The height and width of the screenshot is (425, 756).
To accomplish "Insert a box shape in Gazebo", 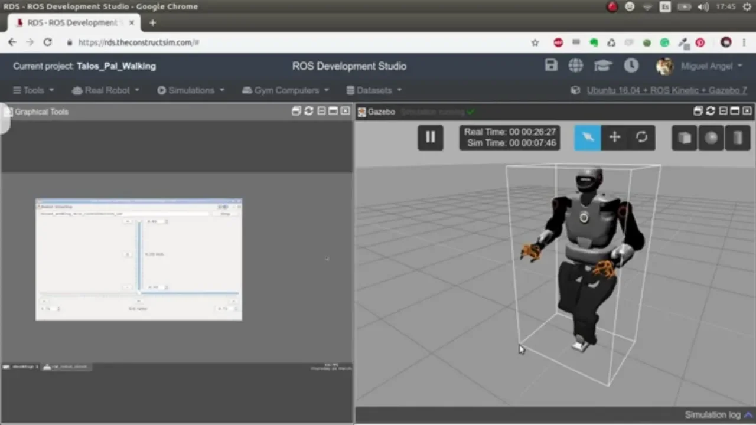I will point(685,138).
